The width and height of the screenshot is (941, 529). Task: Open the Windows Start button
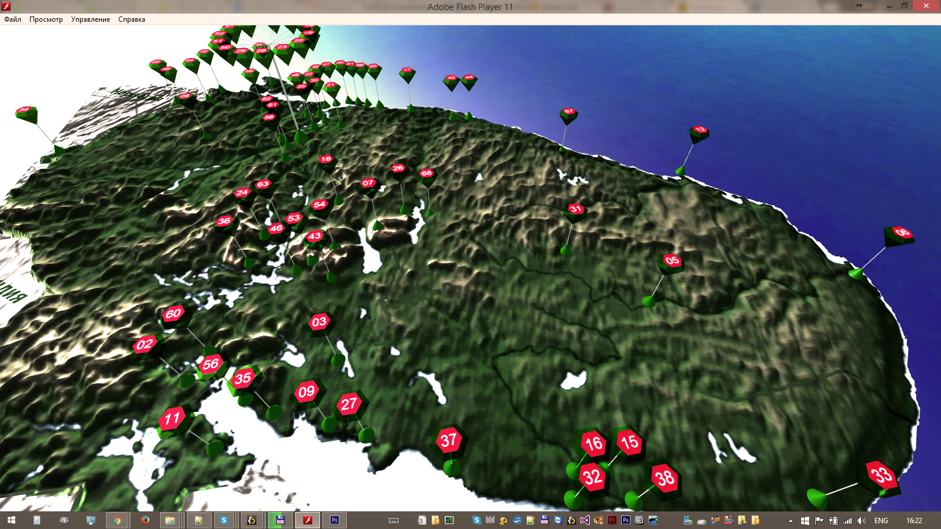pos(11,520)
